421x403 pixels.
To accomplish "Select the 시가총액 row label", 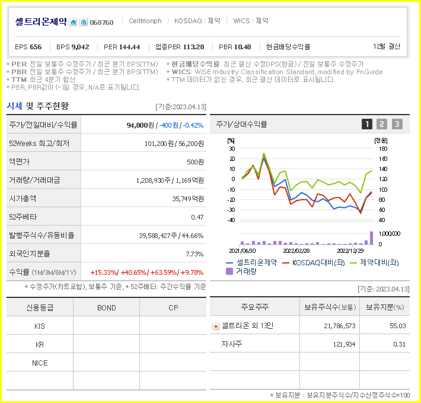I will (23, 199).
